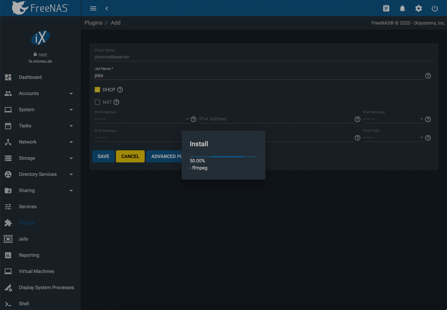Screen dimensions: 447x310
Task: Show help for IPv6 Prefix
Action: tap(428, 138)
